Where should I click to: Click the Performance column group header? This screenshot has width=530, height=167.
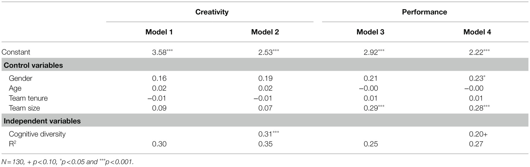[x=424, y=12]
